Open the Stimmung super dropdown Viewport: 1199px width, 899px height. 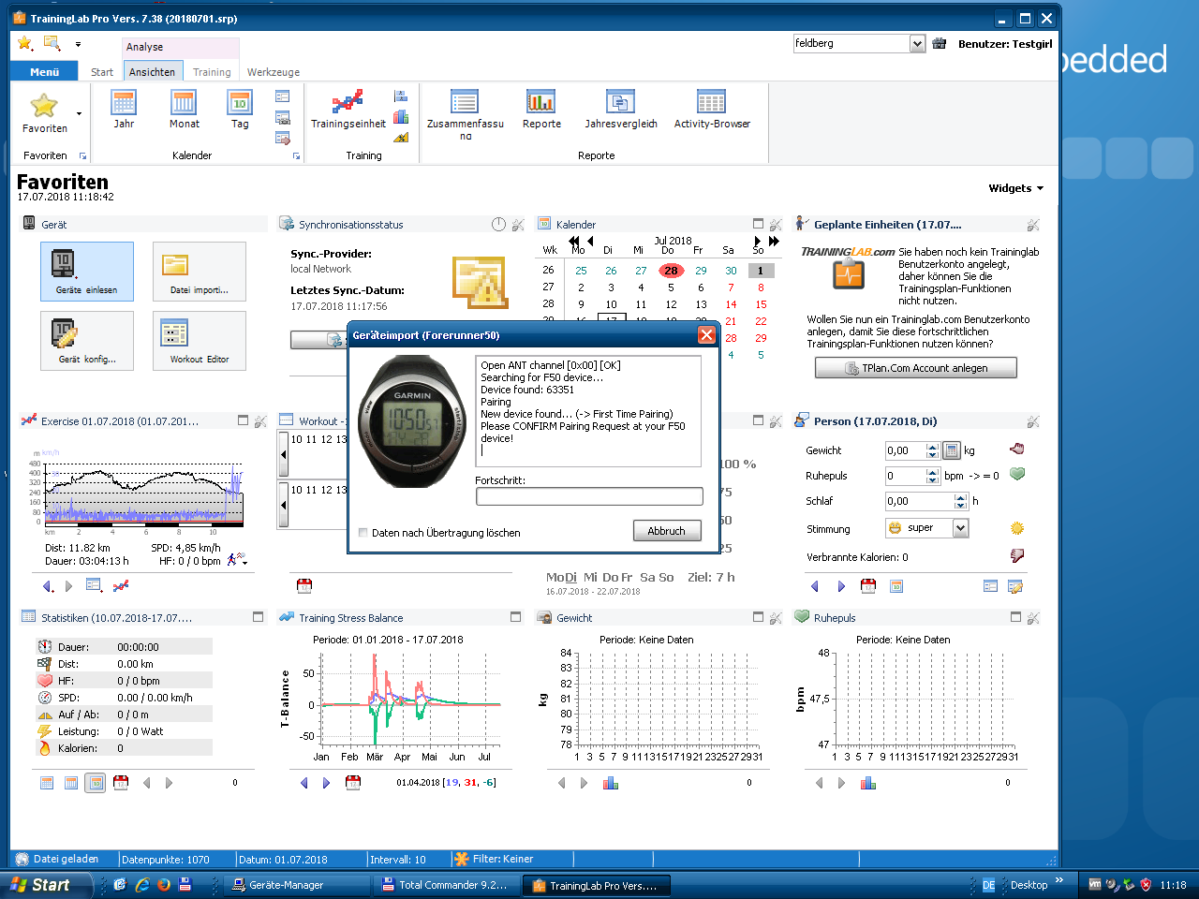click(962, 527)
